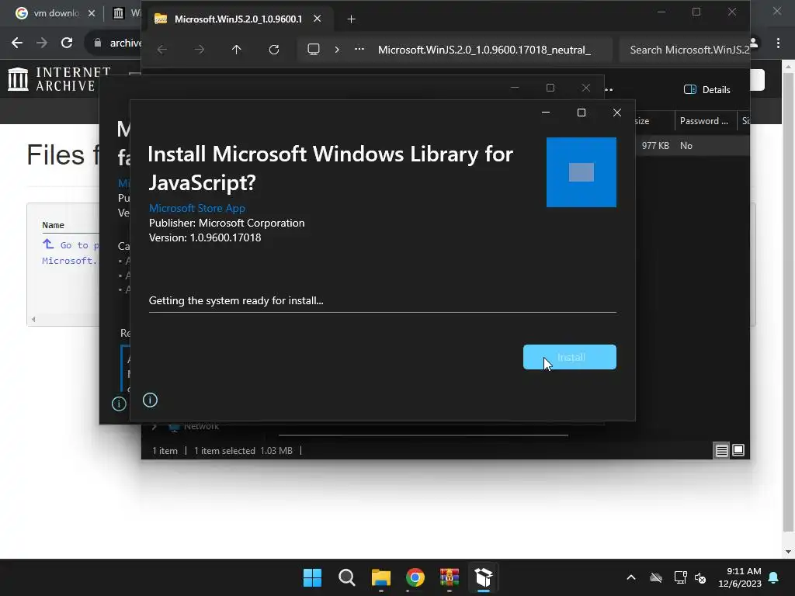Click the scroll down arrow in Chrome
The image size is (795, 596).
click(x=789, y=552)
